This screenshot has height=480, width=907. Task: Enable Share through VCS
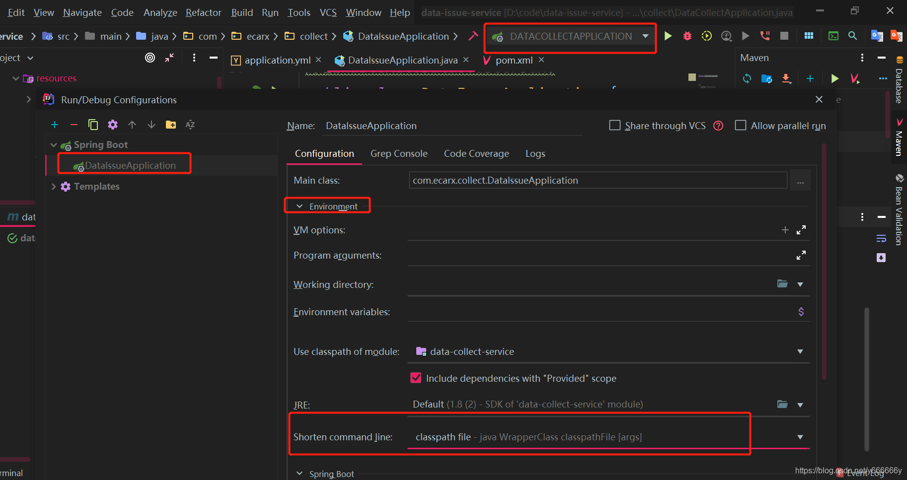[614, 125]
